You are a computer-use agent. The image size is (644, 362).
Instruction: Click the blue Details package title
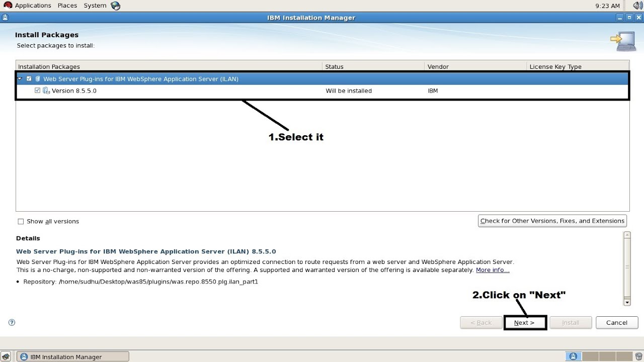[146, 251]
